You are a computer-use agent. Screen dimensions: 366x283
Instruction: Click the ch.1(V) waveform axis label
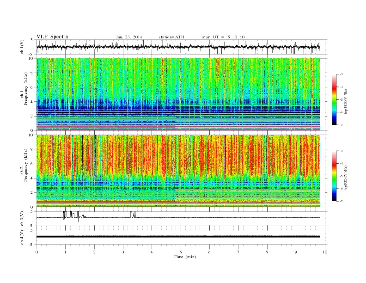(22, 47)
